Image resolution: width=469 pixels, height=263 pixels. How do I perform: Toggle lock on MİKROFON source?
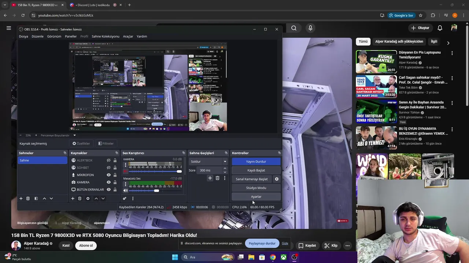click(x=115, y=175)
